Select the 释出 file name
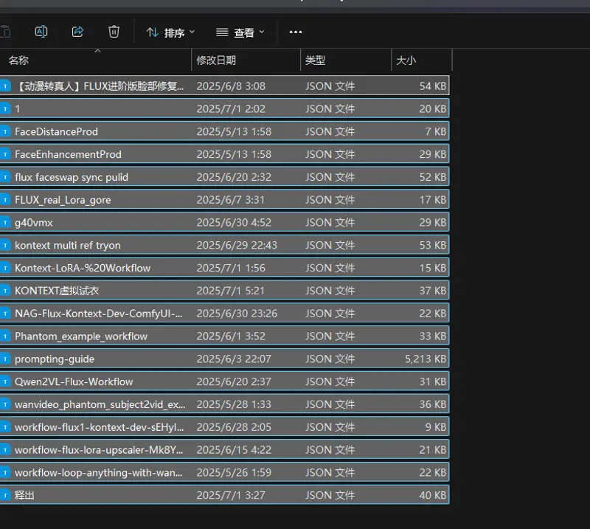This screenshot has width=590, height=529. coord(24,495)
